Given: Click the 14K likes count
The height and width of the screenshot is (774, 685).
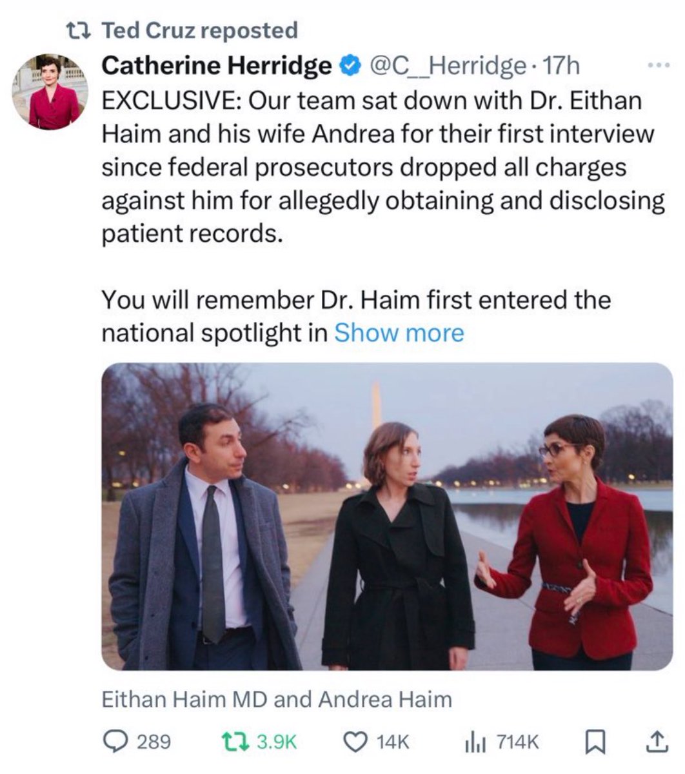Looking at the screenshot, I should coord(392,742).
